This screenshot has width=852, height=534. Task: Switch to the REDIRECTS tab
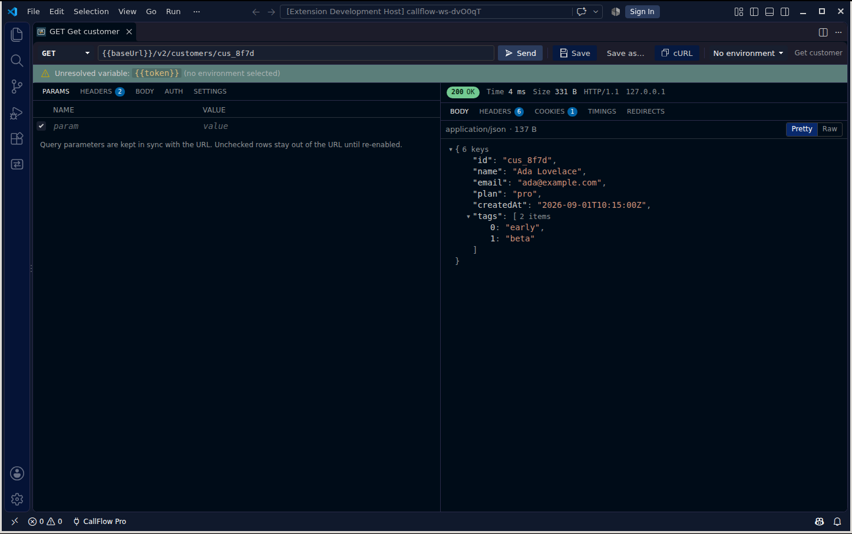click(646, 111)
